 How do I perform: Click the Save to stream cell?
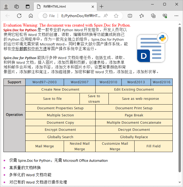coord(94,99)
